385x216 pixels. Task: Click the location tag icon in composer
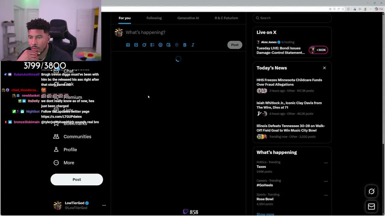177,45
